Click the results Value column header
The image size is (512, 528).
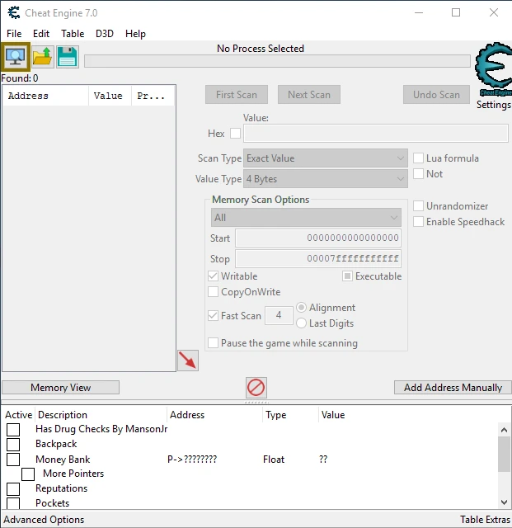click(110, 96)
